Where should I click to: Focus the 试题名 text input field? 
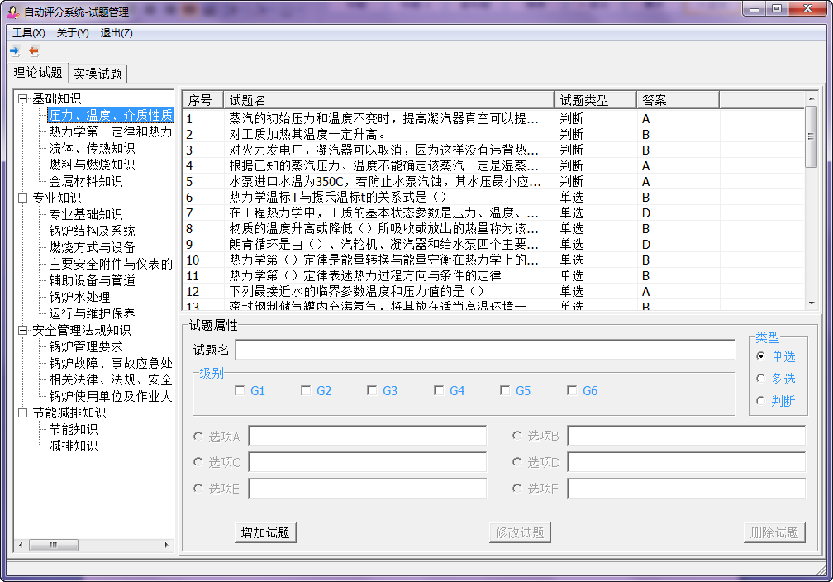click(x=484, y=350)
